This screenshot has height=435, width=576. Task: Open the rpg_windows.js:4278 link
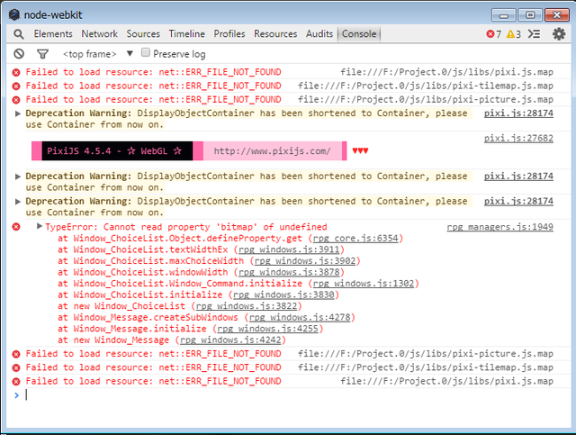(300, 318)
